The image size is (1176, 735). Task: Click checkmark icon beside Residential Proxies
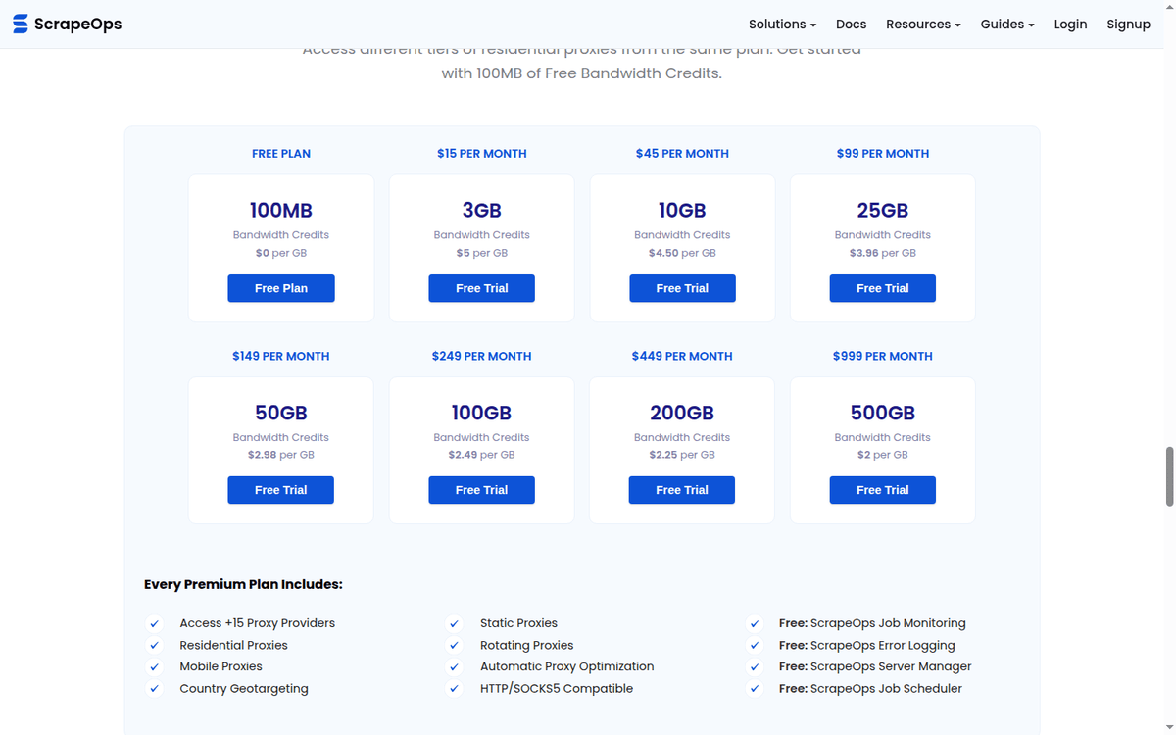pyautogui.click(x=154, y=645)
